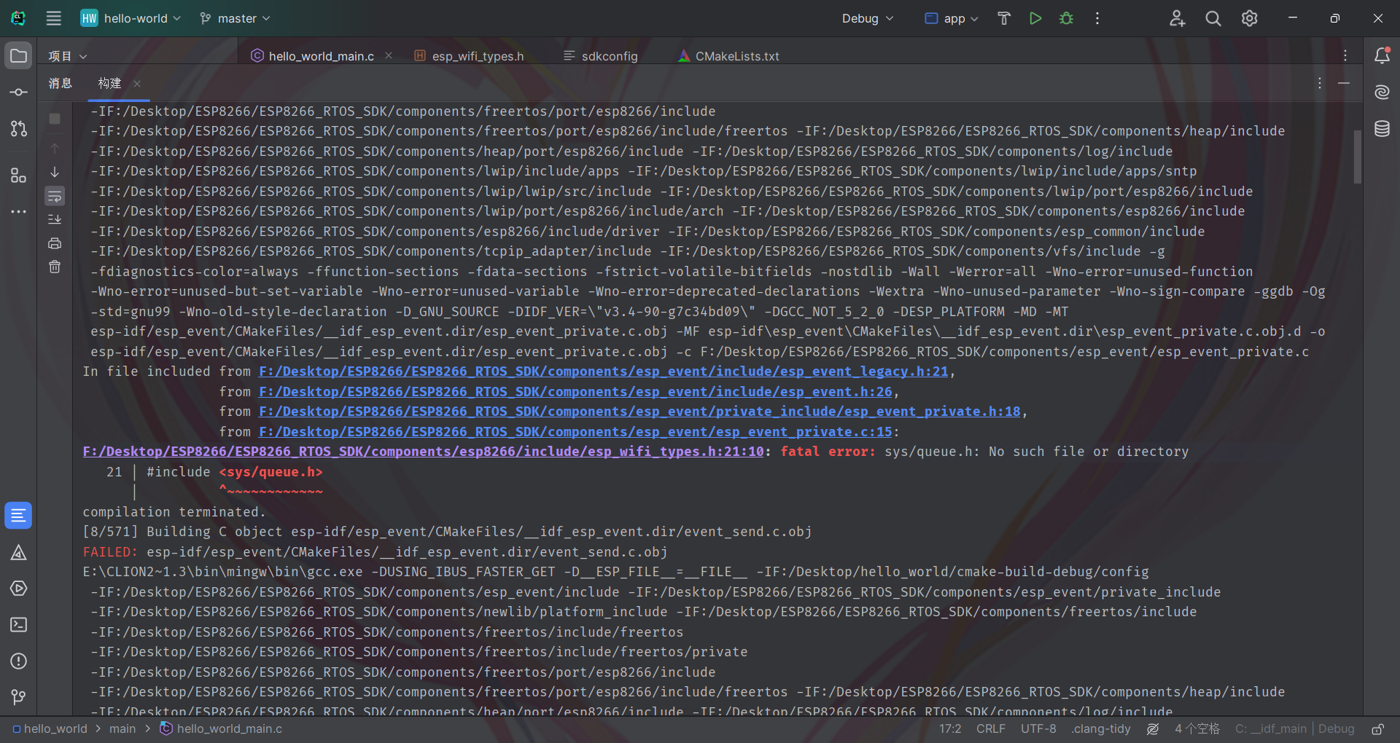1400x743 pixels.
Task: Click hello_world breadcrumb in status bar
Action: pyautogui.click(x=50, y=729)
